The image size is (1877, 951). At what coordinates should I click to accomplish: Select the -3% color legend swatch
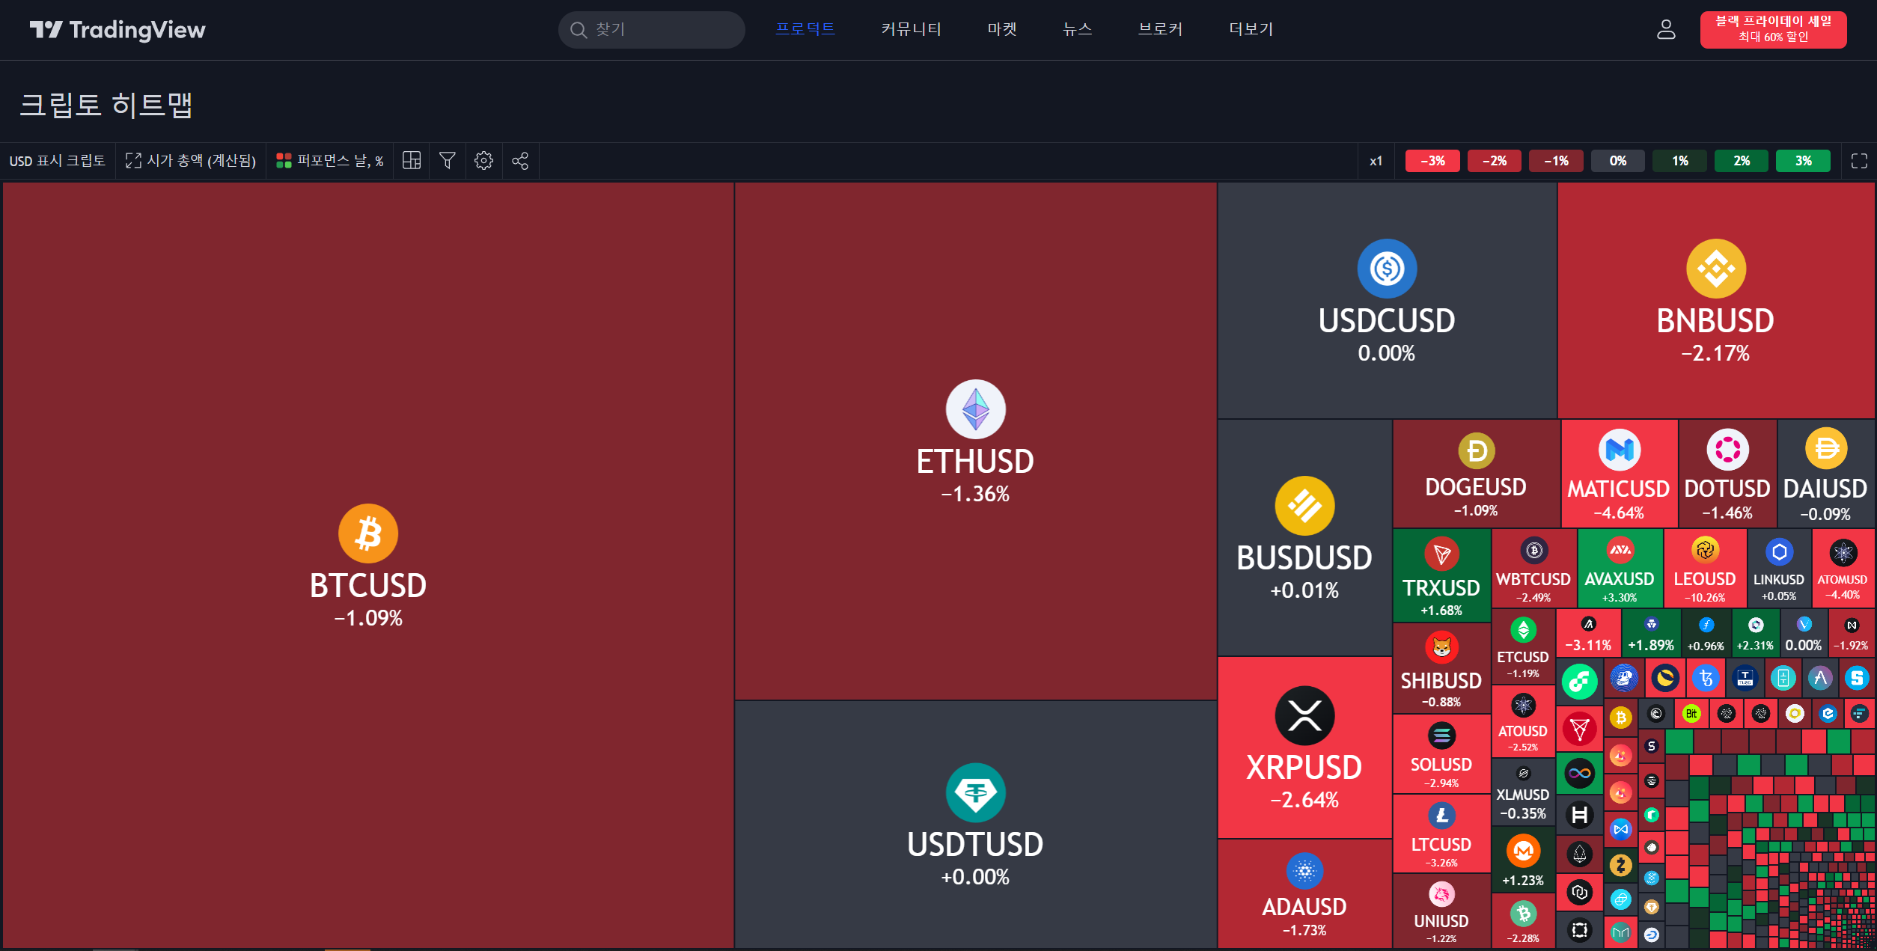[x=1432, y=161]
